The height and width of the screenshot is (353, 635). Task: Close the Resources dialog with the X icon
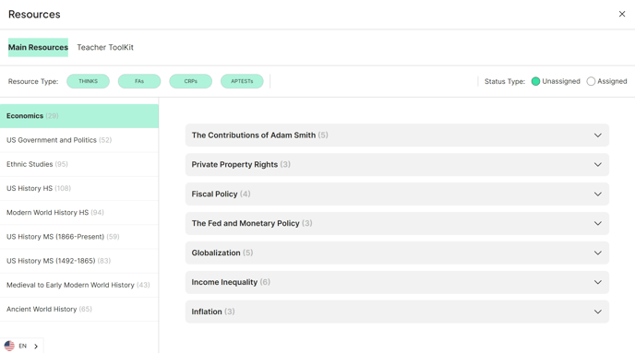point(622,14)
